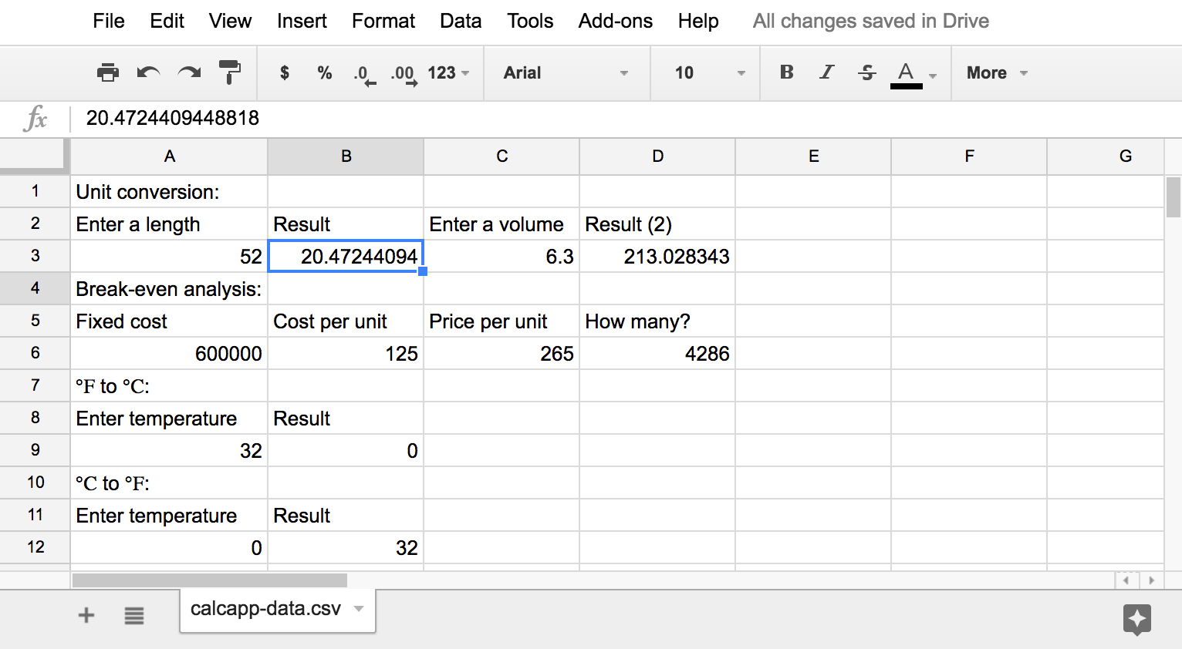This screenshot has width=1182, height=649.
Task: Select cell containing 52
Action: [x=169, y=256]
